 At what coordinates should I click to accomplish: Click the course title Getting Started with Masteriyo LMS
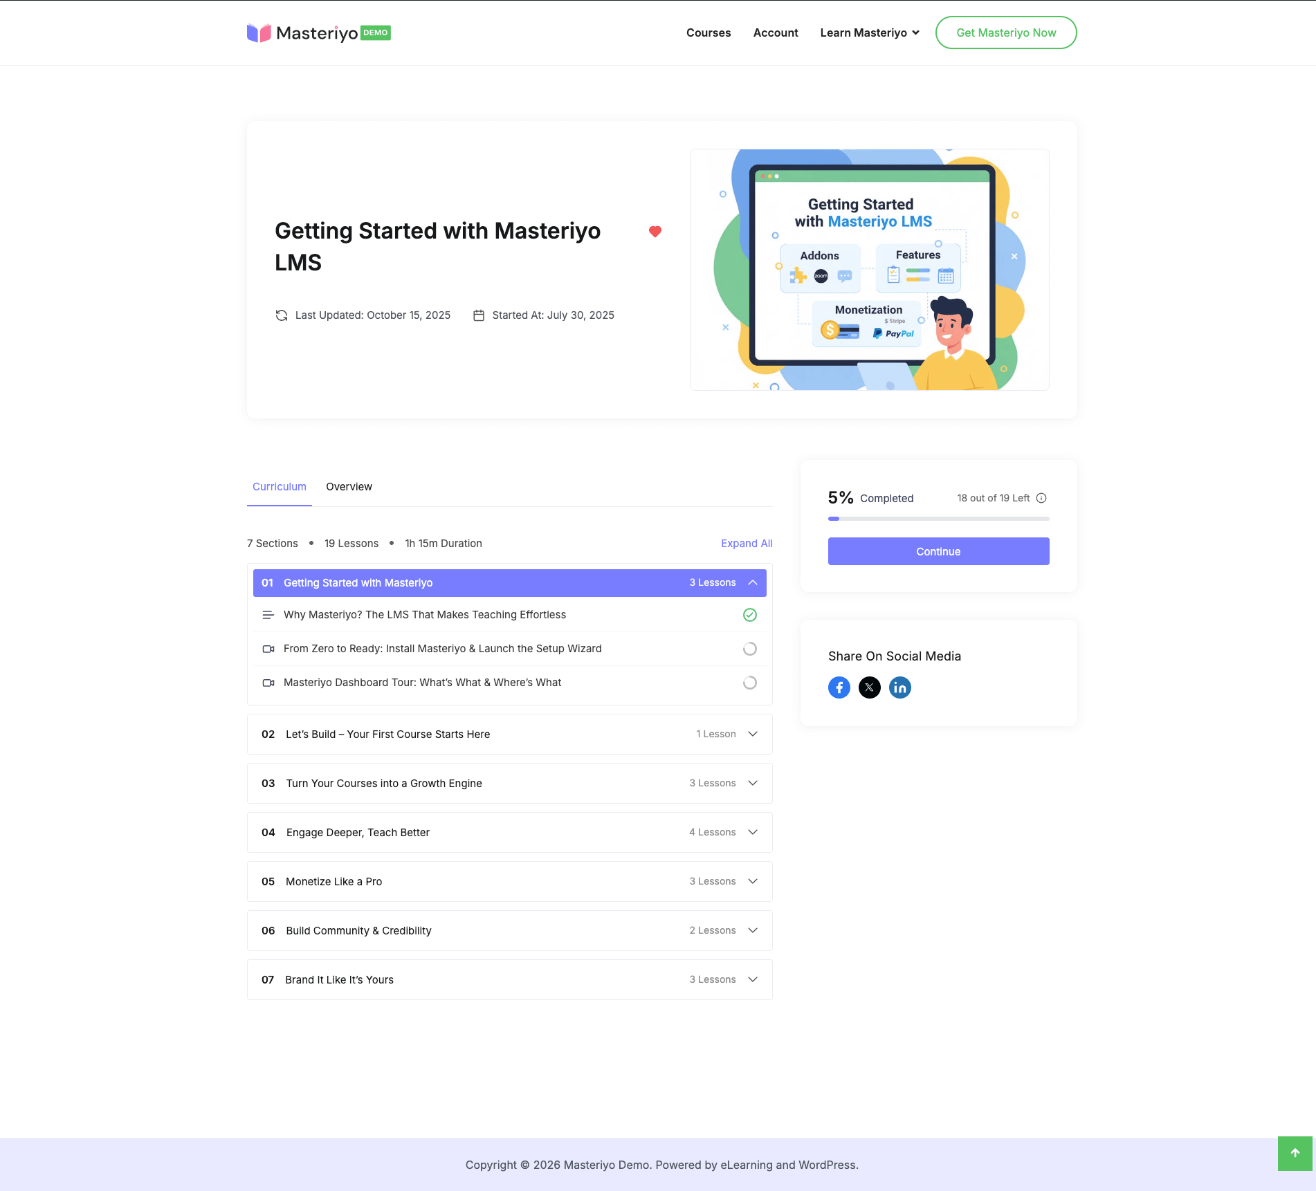(x=437, y=247)
